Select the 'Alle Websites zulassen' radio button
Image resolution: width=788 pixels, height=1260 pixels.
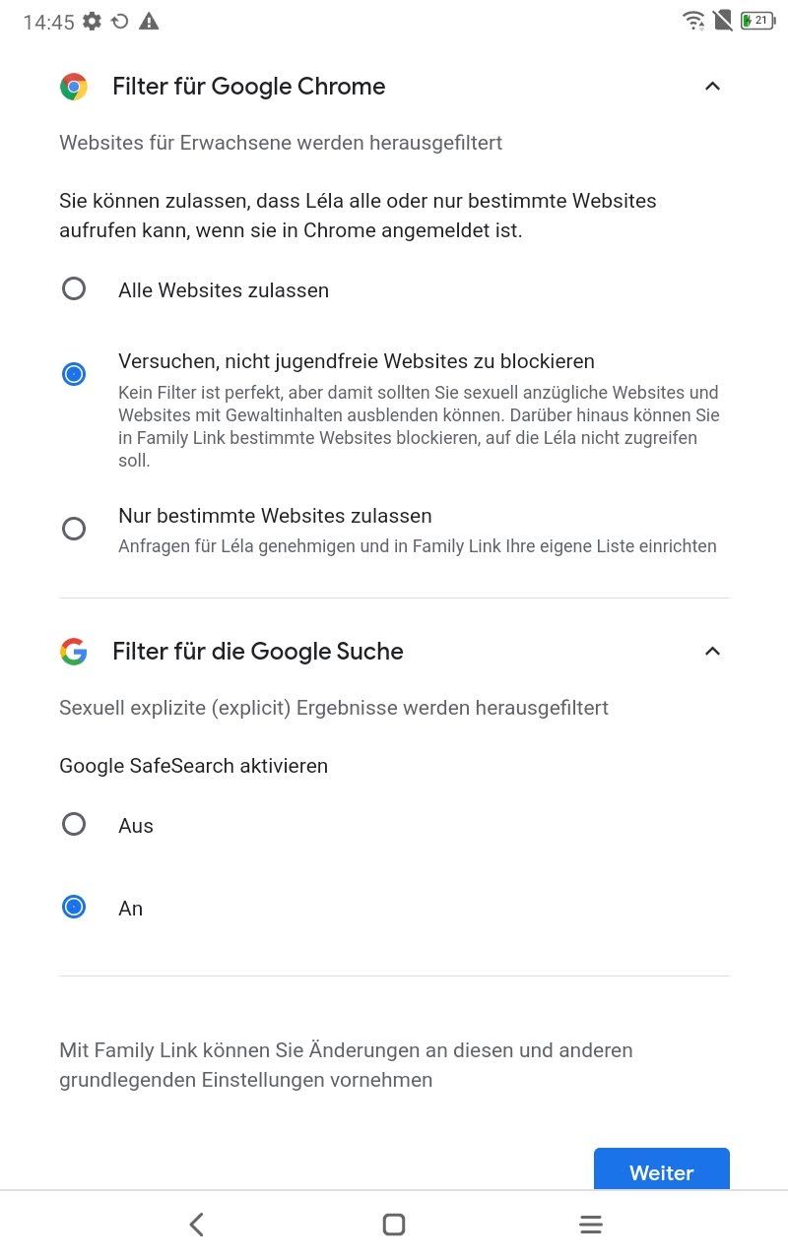click(x=74, y=288)
